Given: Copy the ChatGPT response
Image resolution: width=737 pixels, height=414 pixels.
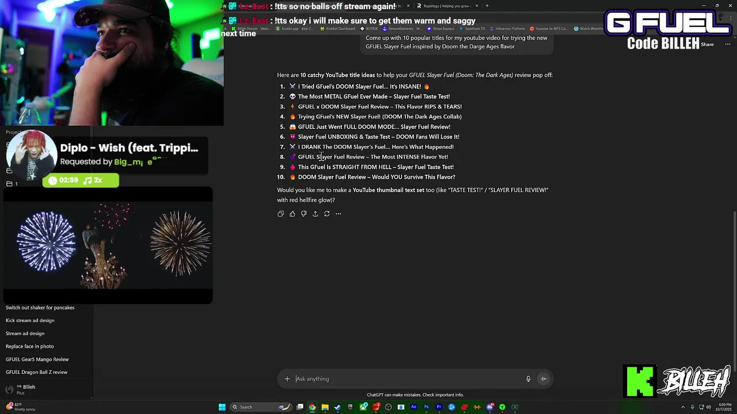Looking at the screenshot, I should point(280,214).
